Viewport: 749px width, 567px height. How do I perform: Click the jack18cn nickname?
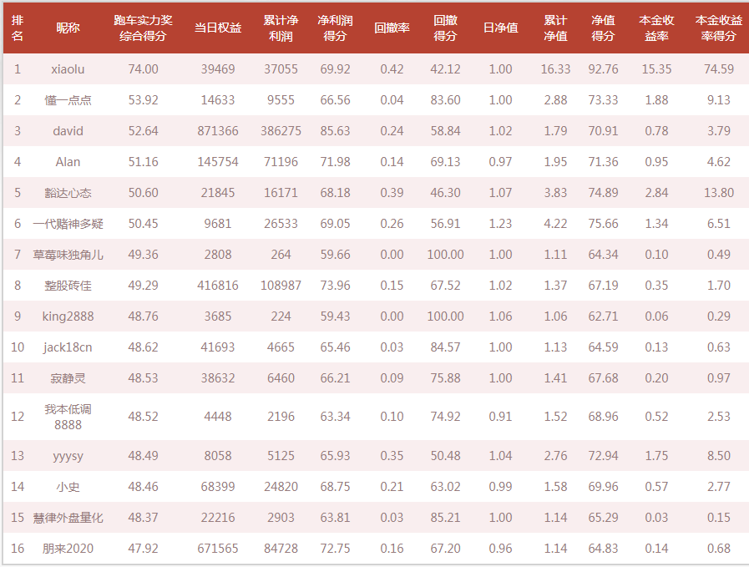click(68, 347)
